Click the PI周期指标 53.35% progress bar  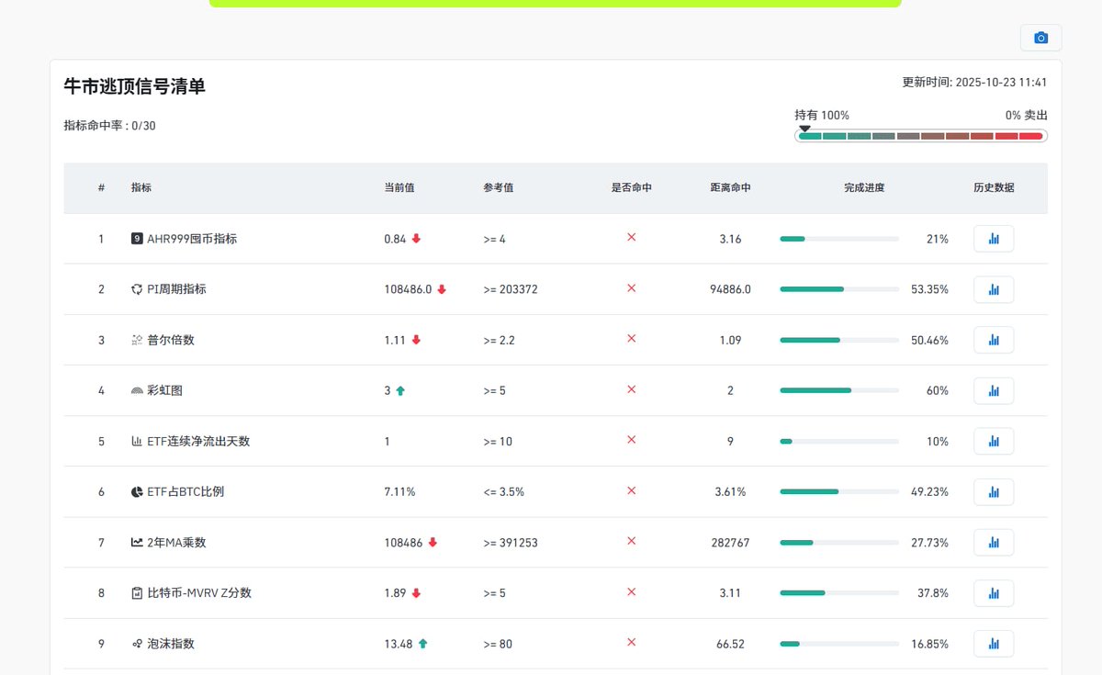click(x=839, y=289)
